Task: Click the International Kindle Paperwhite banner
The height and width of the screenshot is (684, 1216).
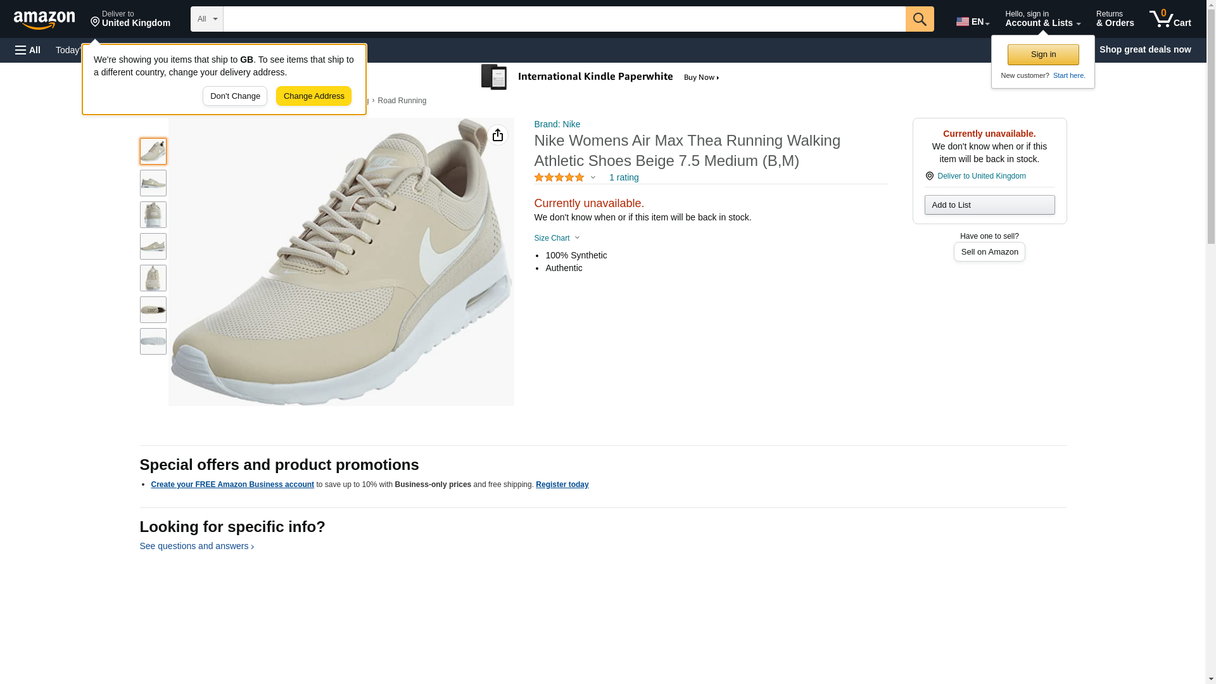Action: click(602, 77)
